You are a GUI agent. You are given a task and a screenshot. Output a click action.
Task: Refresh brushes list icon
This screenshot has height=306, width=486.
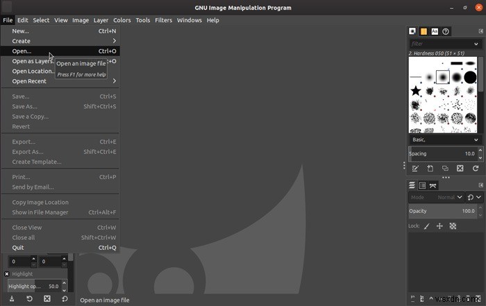click(475, 169)
